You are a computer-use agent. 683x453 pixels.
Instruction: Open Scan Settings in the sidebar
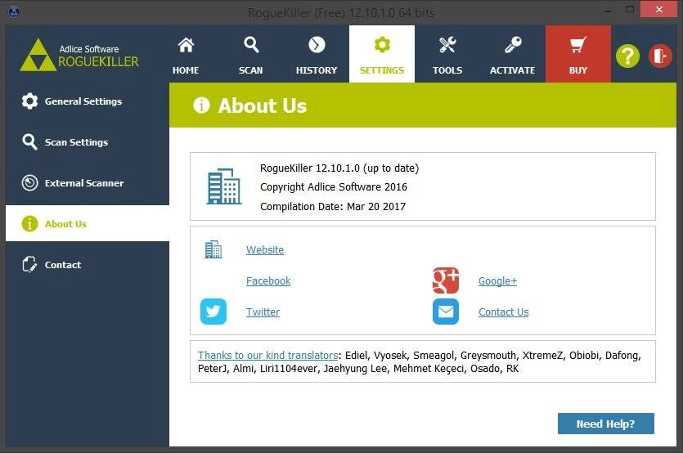(x=88, y=142)
